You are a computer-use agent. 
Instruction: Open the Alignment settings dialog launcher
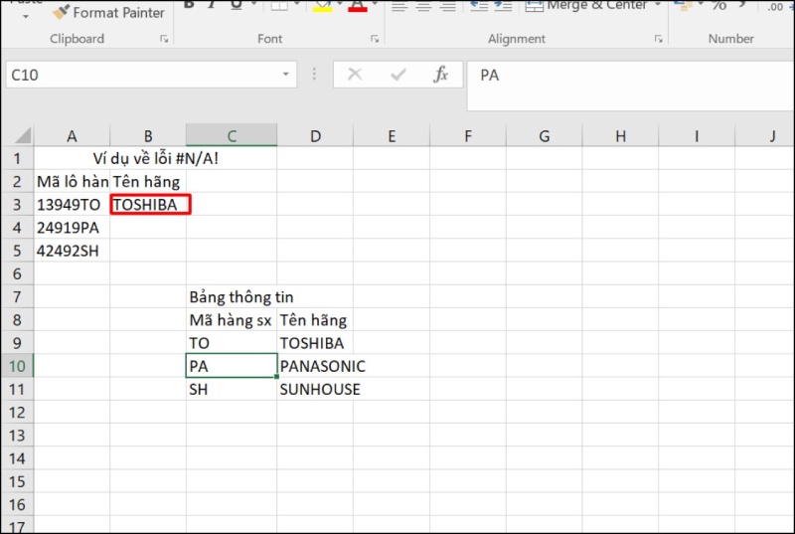pyautogui.click(x=658, y=40)
